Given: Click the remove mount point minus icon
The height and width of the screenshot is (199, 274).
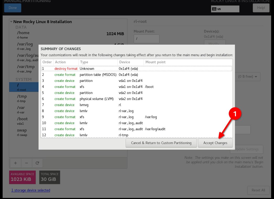Looking at the screenshot, I should click(26, 163).
